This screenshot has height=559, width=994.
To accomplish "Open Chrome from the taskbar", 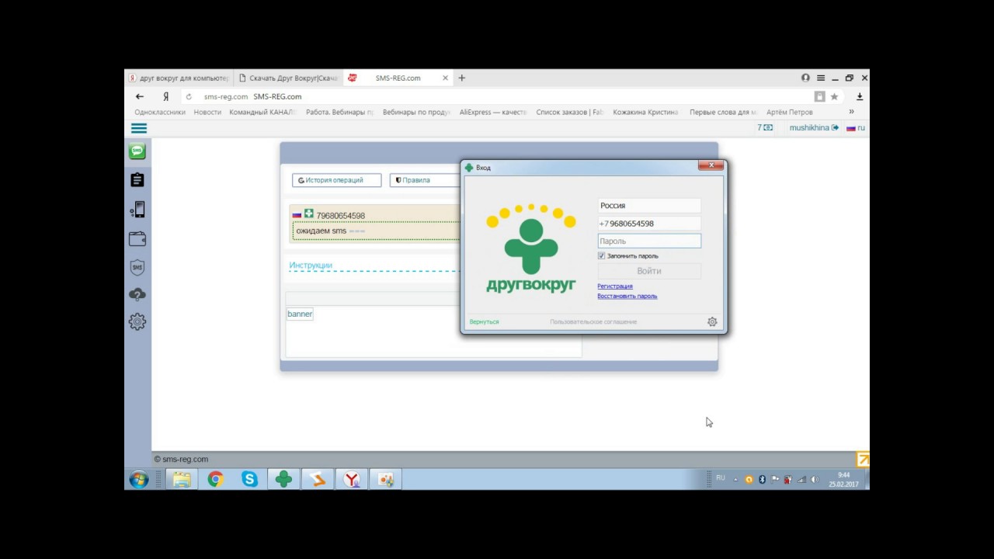I will tap(215, 479).
